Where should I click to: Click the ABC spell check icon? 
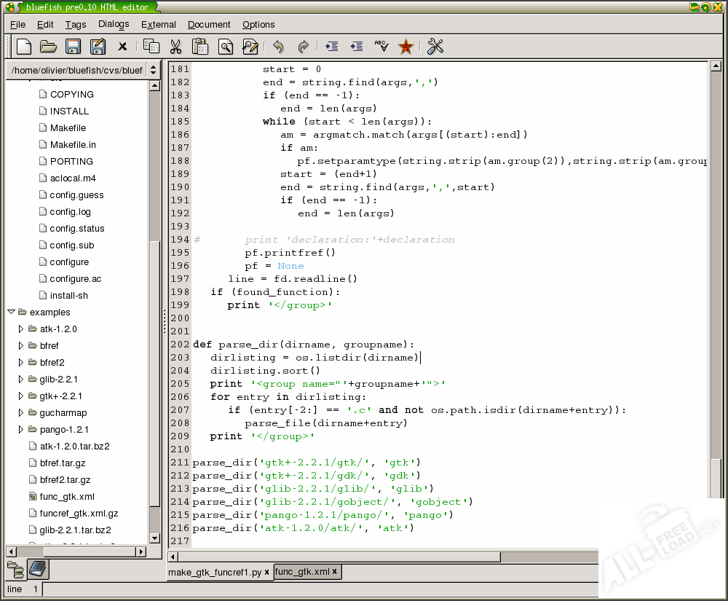coord(381,47)
